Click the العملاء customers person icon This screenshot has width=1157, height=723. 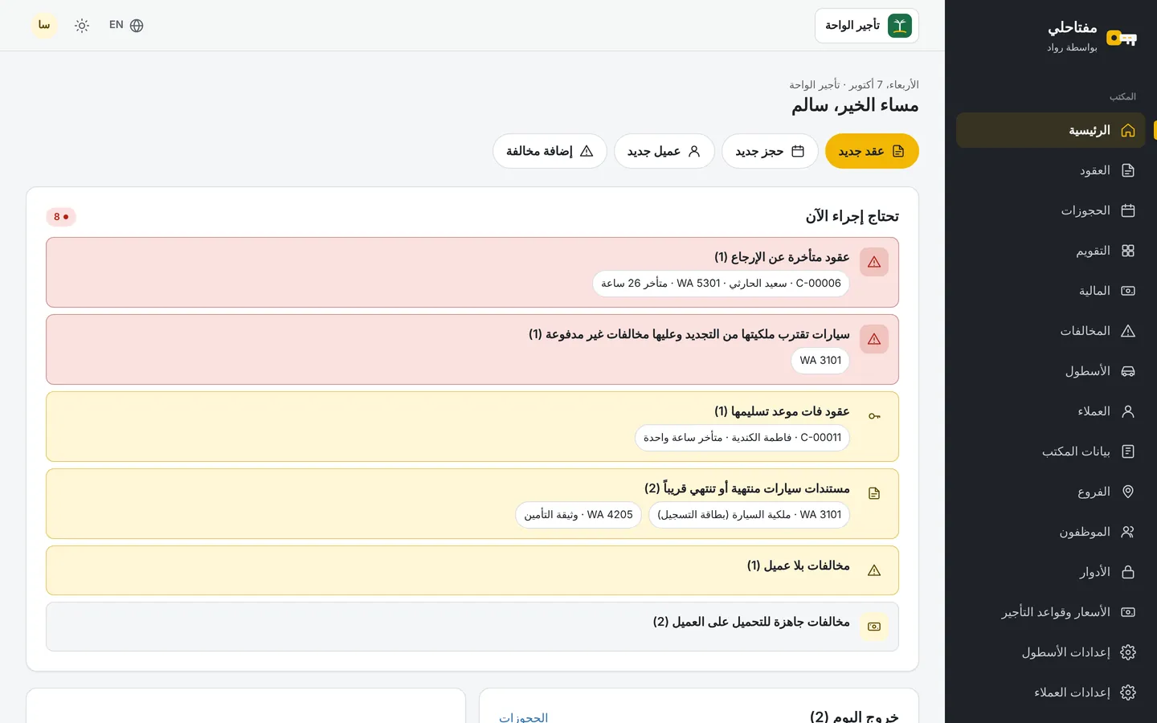(x=1128, y=411)
